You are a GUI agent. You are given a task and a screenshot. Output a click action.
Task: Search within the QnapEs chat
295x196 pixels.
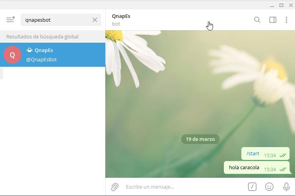point(257,20)
